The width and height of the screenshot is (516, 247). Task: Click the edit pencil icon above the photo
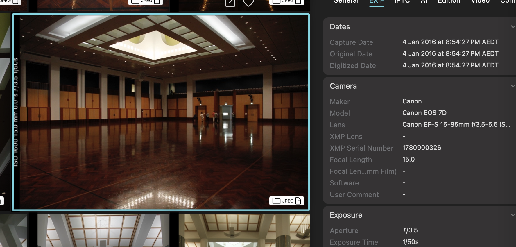pos(230,3)
